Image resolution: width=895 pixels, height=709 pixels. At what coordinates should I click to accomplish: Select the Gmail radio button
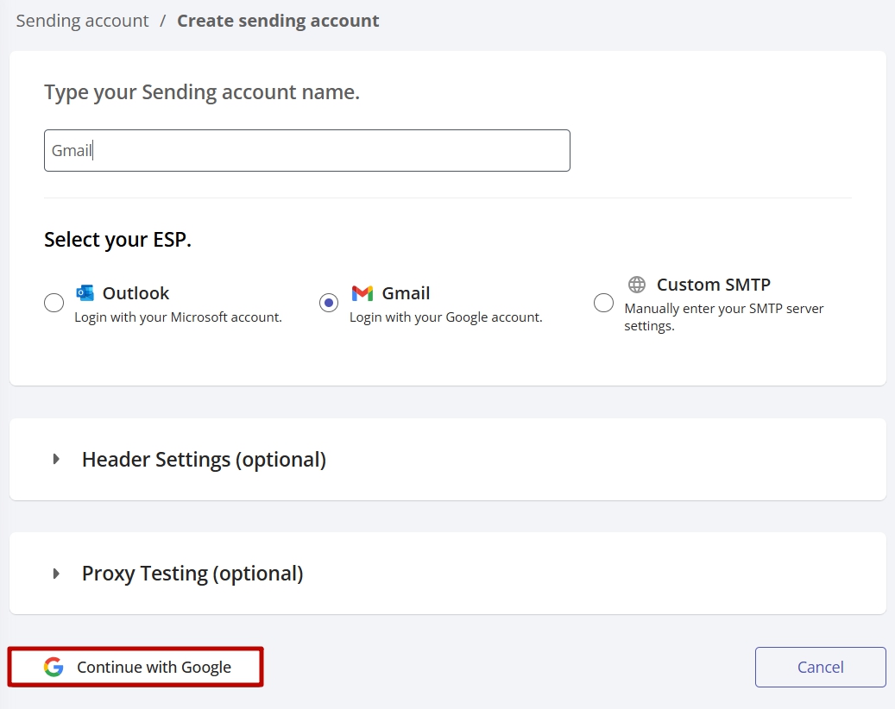point(329,302)
